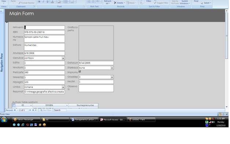Open the Stareaca combo box dropdown arrow

[112, 68]
